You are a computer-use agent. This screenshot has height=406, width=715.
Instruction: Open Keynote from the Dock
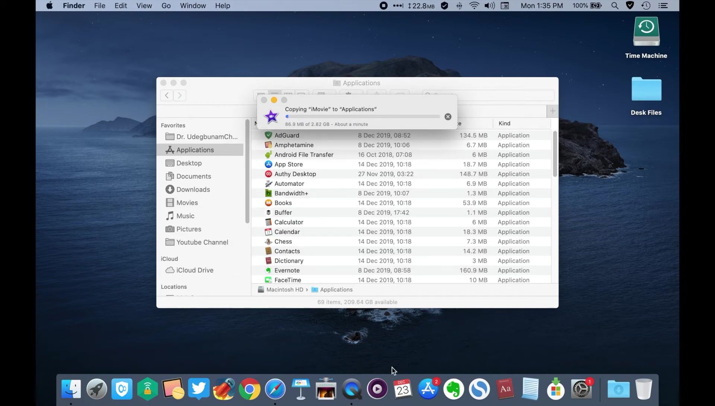click(301, 389)
